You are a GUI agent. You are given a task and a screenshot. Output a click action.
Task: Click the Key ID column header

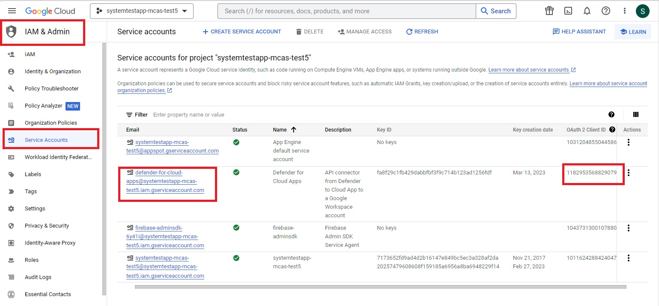click(384, 130)
